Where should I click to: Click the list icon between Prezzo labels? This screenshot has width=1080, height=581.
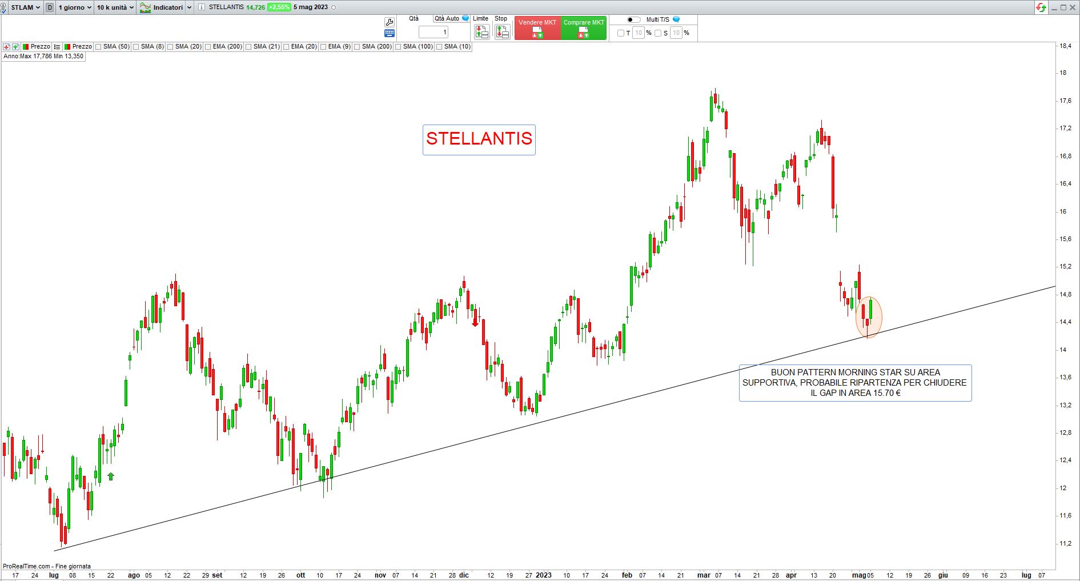click(x=57, y=47)
